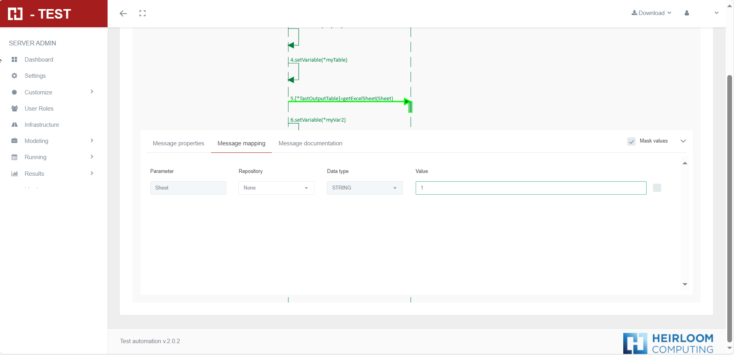Open the Data type dropdown showing STRING
This screenshot has height=355, width=734.
point(365,188)
